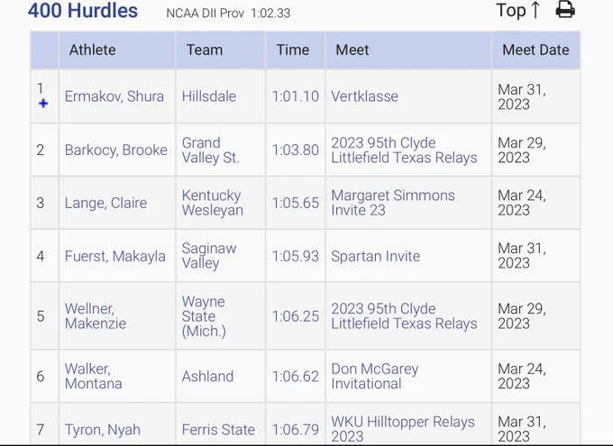This screenshot has height=446, width=613.
Task: Open the Don McGarey Invitational meet
Action: [375, 377]
